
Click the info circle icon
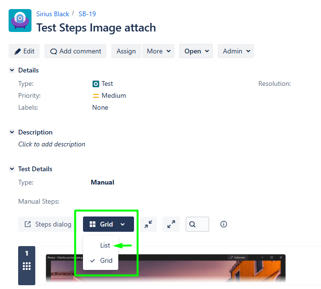point(223,224)
